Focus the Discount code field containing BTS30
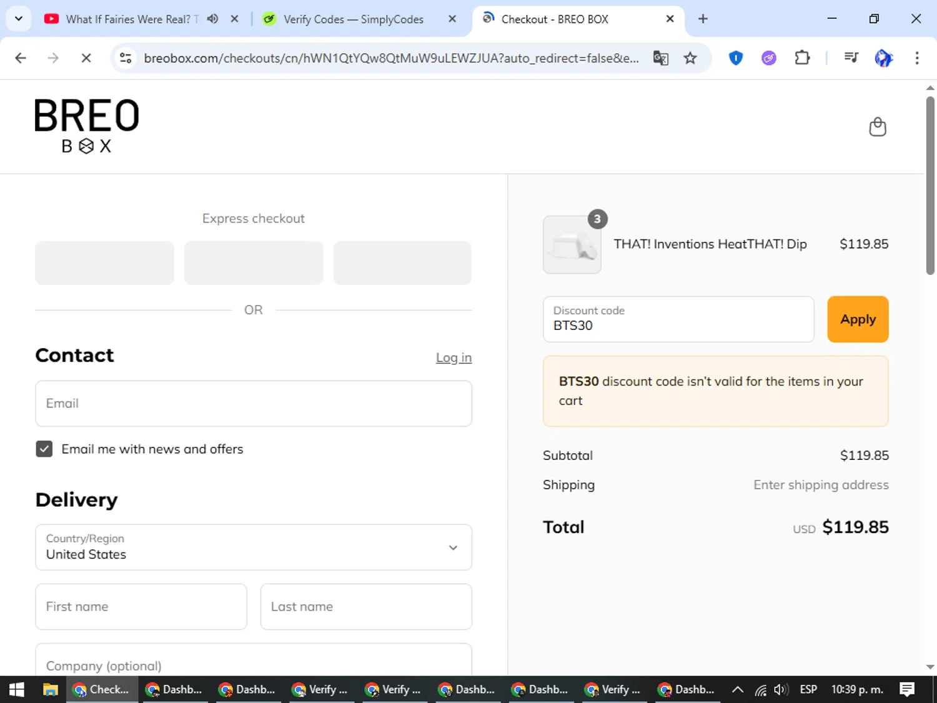The height and width of the screenshot is (703, 937). tap(678, 319)
